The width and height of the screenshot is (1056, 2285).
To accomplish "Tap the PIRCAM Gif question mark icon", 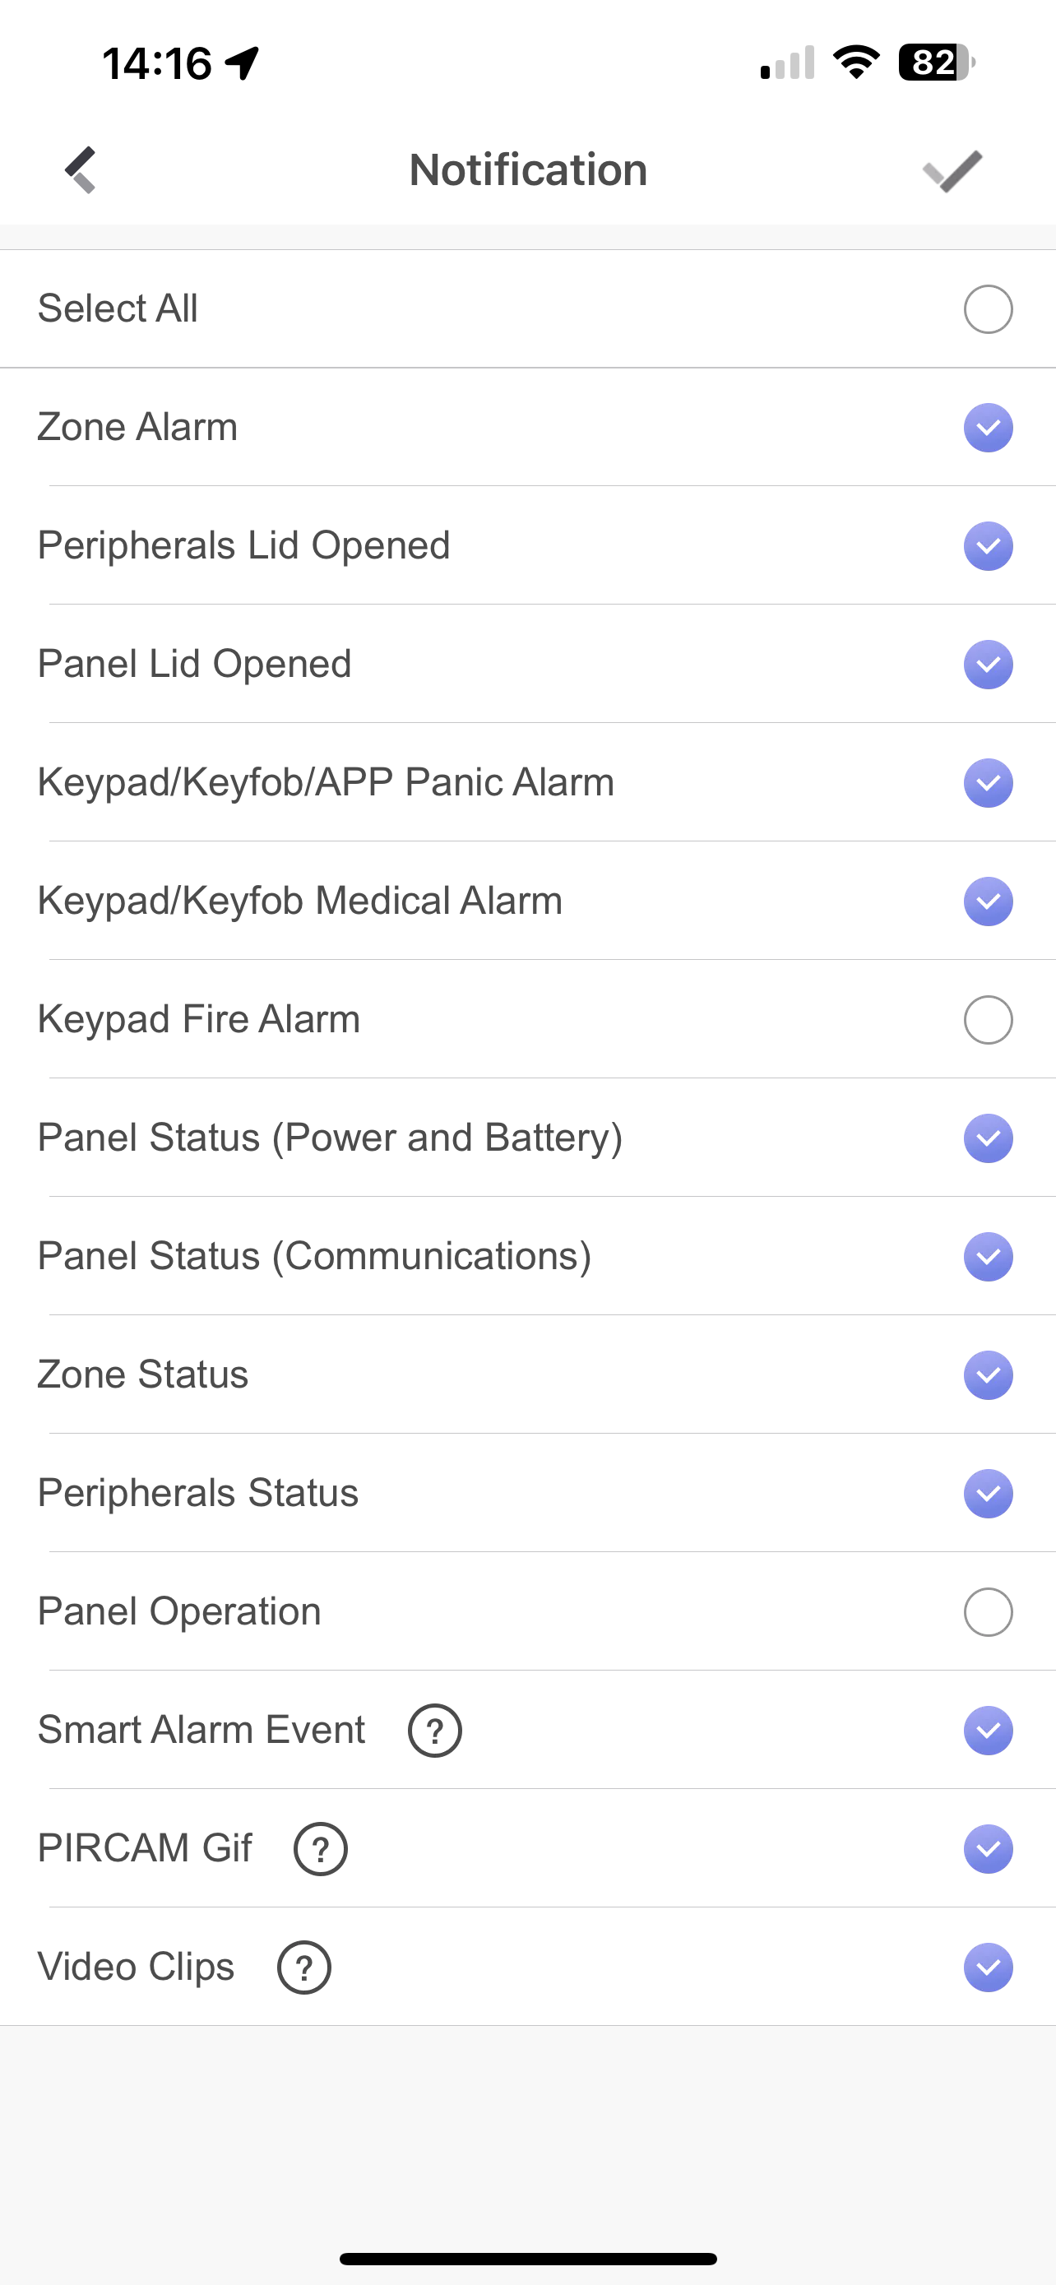I will [320, 1848].
